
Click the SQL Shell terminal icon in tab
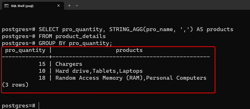point(6,6)
